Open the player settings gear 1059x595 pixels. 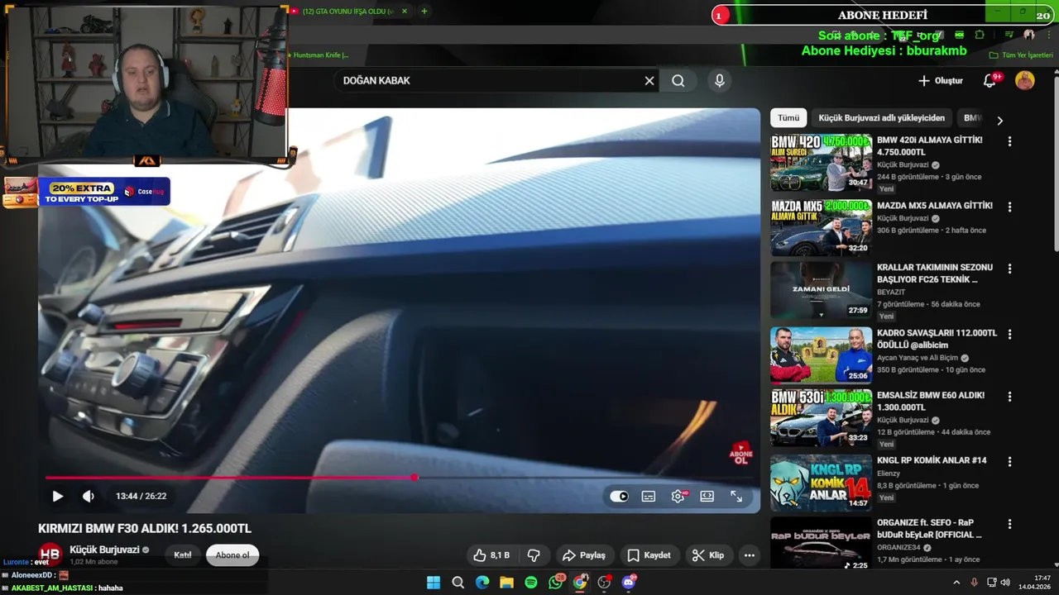pos(678,497)
